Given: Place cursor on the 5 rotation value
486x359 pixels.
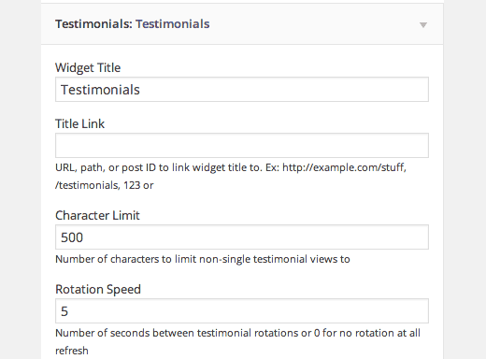Looking at the screenshot, I should (64, 311).
